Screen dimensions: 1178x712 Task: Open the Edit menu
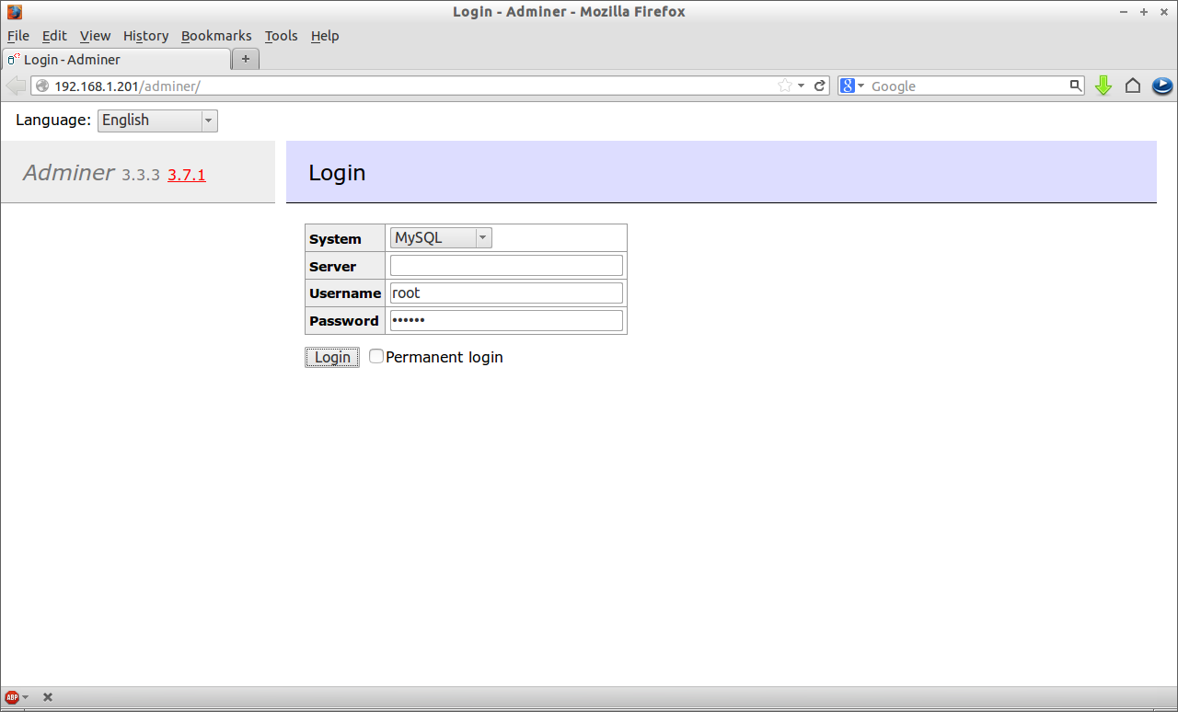[54, 36]
